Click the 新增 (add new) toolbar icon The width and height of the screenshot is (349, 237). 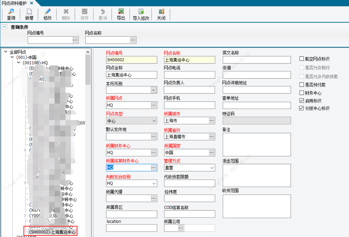[29, 12]
